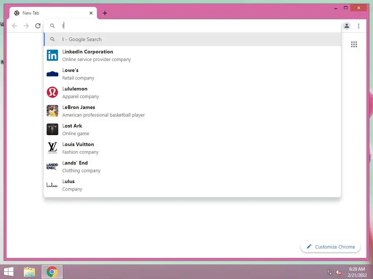Click the magnifier icon in the address bar
373x279 pixels.
click(52, 26)
